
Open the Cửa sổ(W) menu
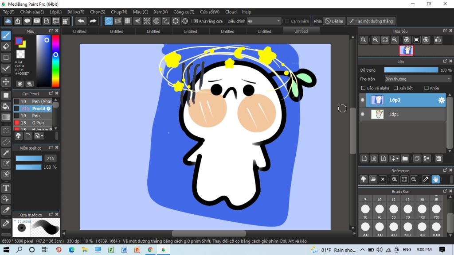(x=210, y=12)
